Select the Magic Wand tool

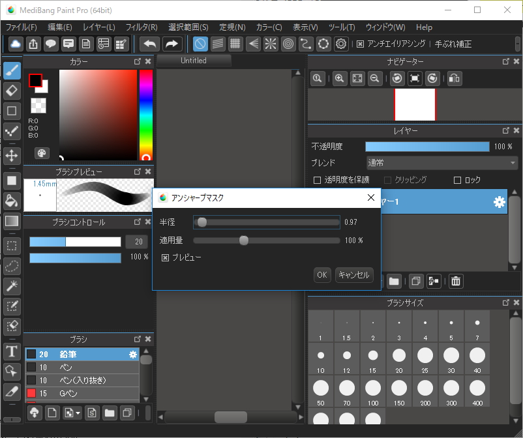click(x=12, y=285)
